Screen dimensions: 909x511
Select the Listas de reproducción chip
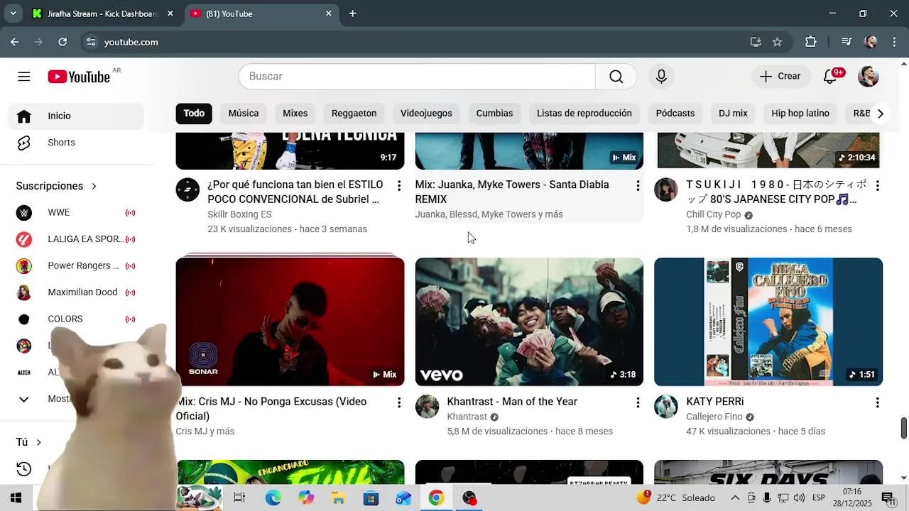pos(584,114)
